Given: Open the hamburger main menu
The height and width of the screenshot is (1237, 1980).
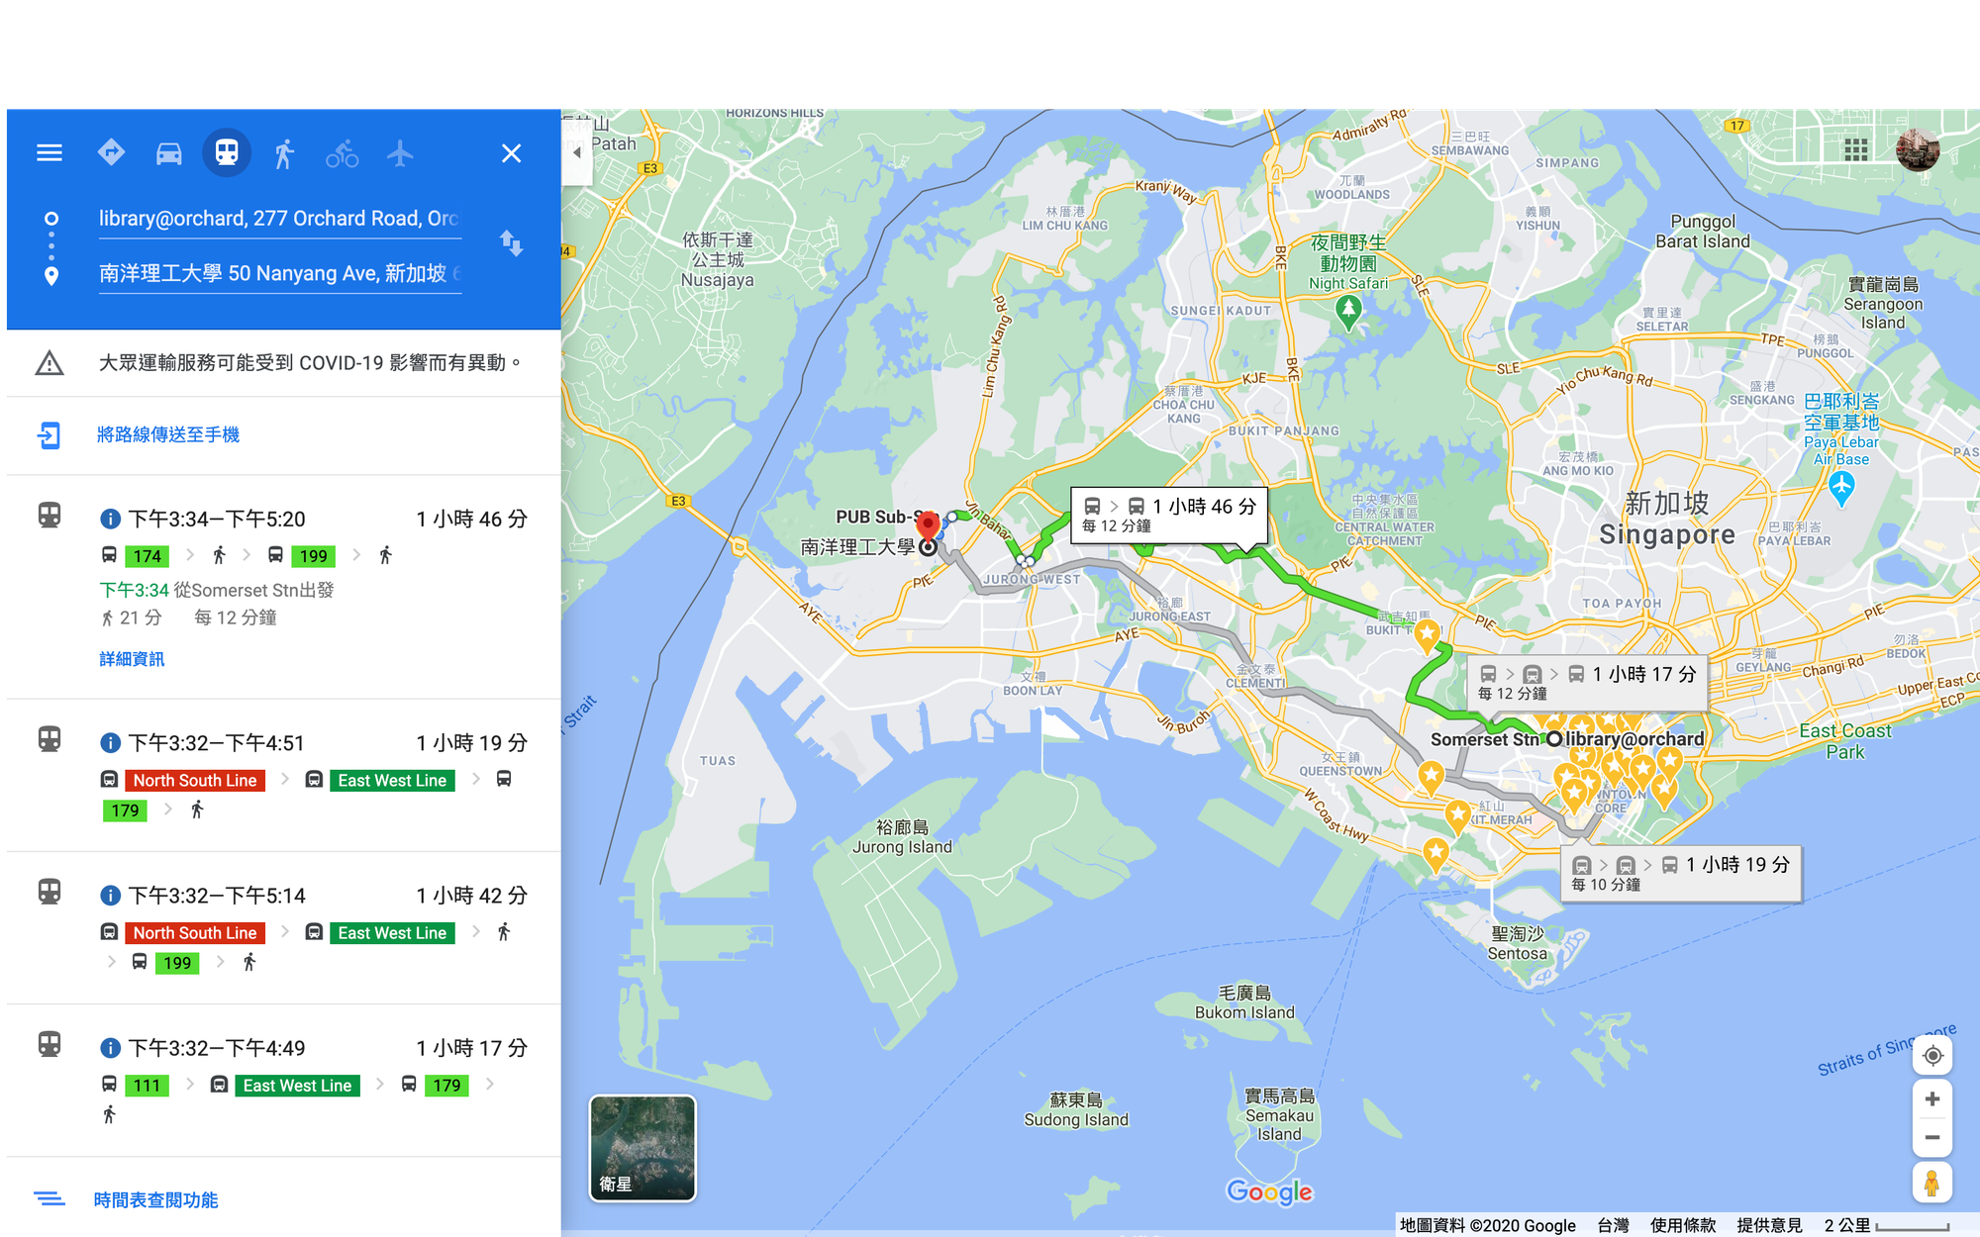Looking at the screenshot, I should [49, 153].
